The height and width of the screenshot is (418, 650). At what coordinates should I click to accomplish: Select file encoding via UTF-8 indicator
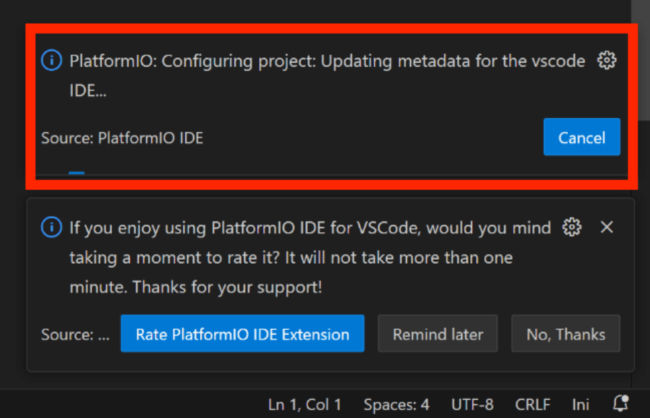472,405
